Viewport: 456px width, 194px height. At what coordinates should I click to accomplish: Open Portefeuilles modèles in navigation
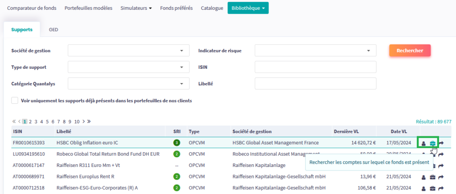tap(88, 8)
